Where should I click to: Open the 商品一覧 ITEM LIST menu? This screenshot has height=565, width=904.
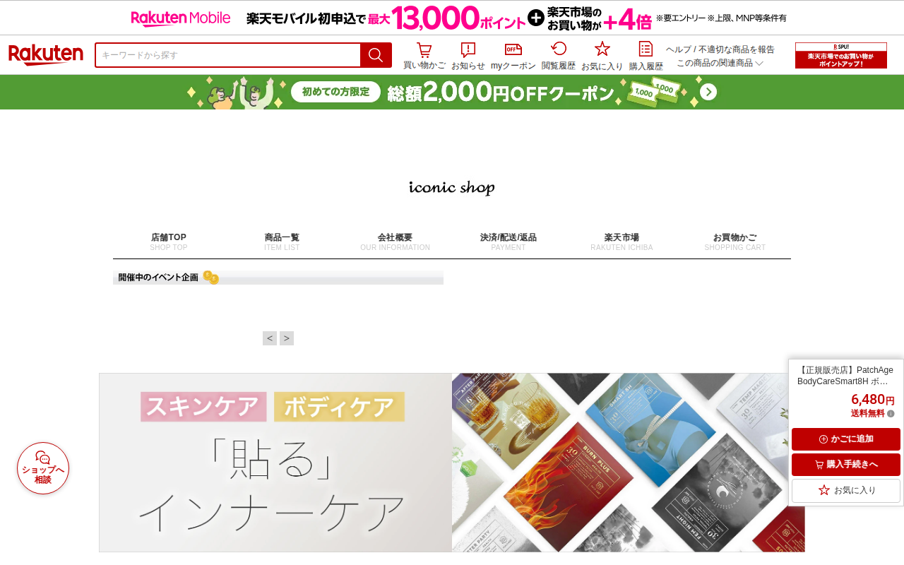(282, 242)
